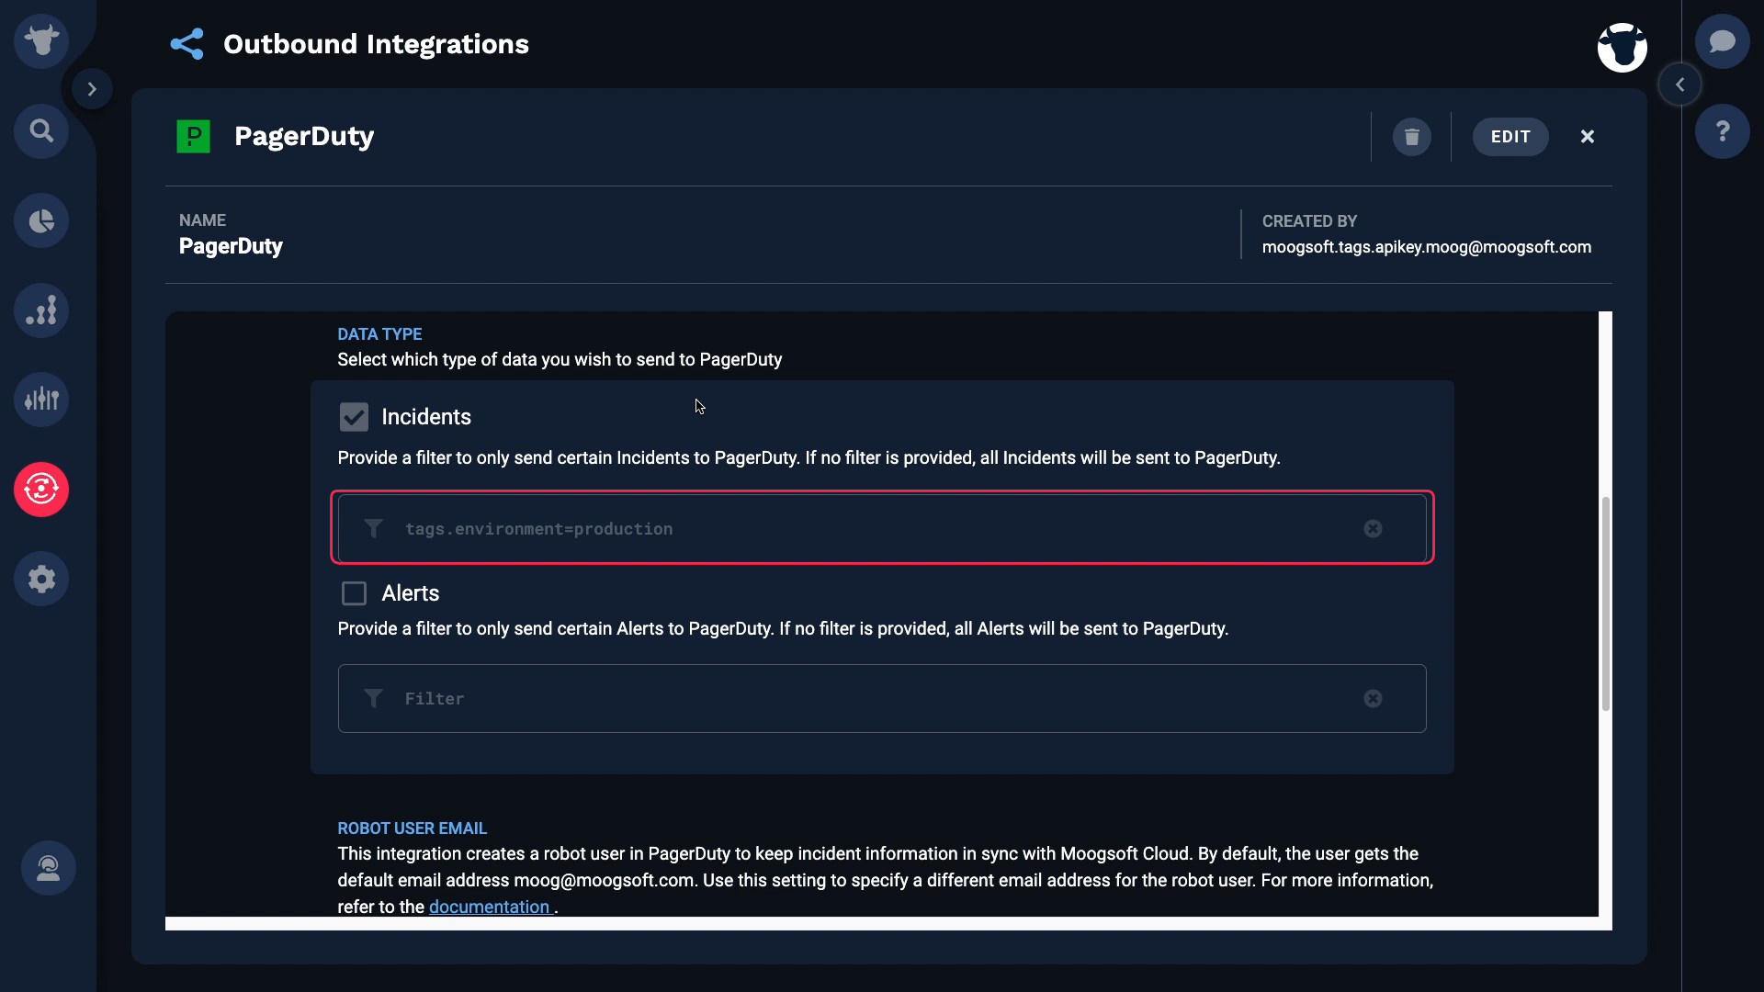This screenshot has width=1764, height=992.
Task: Expand the left sidebar with chevron
Action: pos(92,89)
